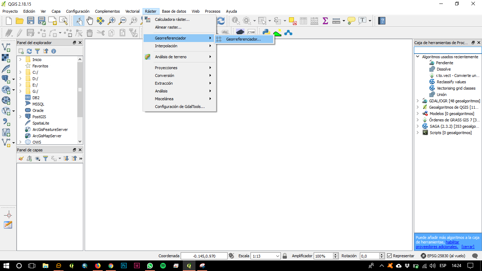Expand the PostGIS node

click(x=20, y=117)
